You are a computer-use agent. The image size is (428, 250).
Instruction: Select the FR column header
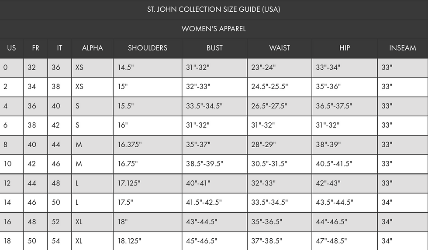tap(35, 48)
